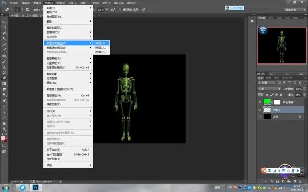Image resolution: width=308 pixels, height=192 pixels.
Task: Click the new adjustment layer icon in Layers panel
Action: [283, 182]
